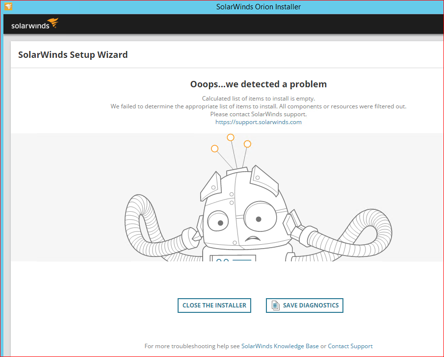Select the 'SolarWinds Setup Wizard' heading
The width and height of the screenshot is (444, 357).
[x=73, y=54]
